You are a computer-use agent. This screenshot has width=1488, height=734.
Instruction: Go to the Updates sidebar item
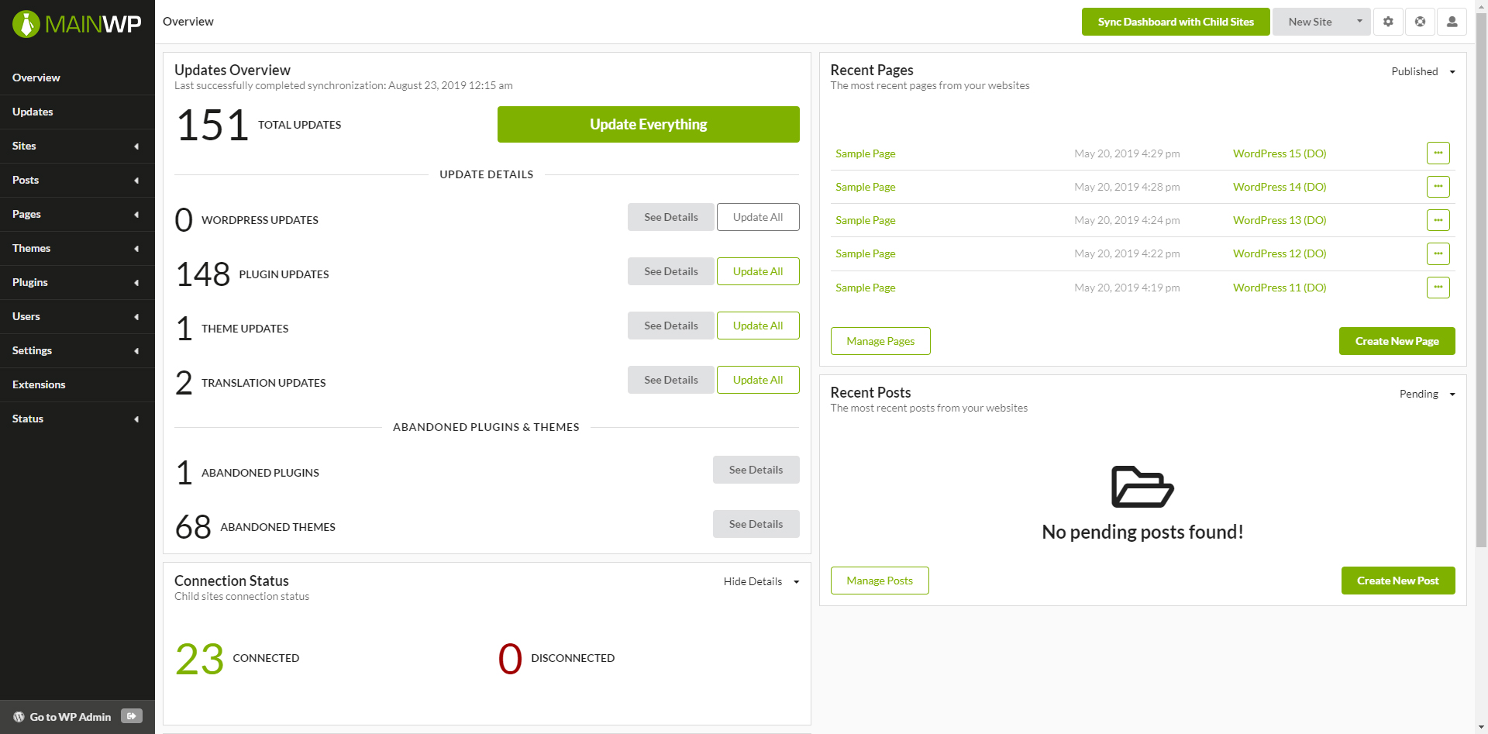click(33, 112)
